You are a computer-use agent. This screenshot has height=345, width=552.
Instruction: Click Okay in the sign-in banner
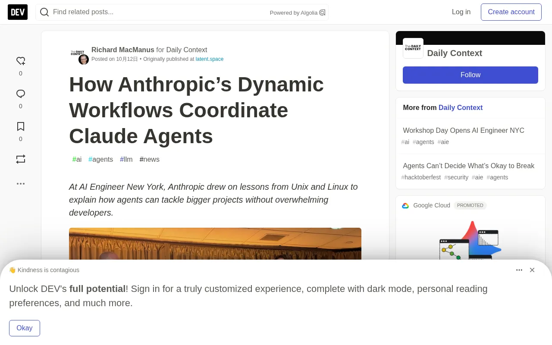tap(25, 328)
